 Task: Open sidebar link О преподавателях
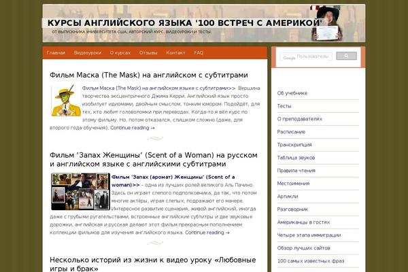point(299,119)
